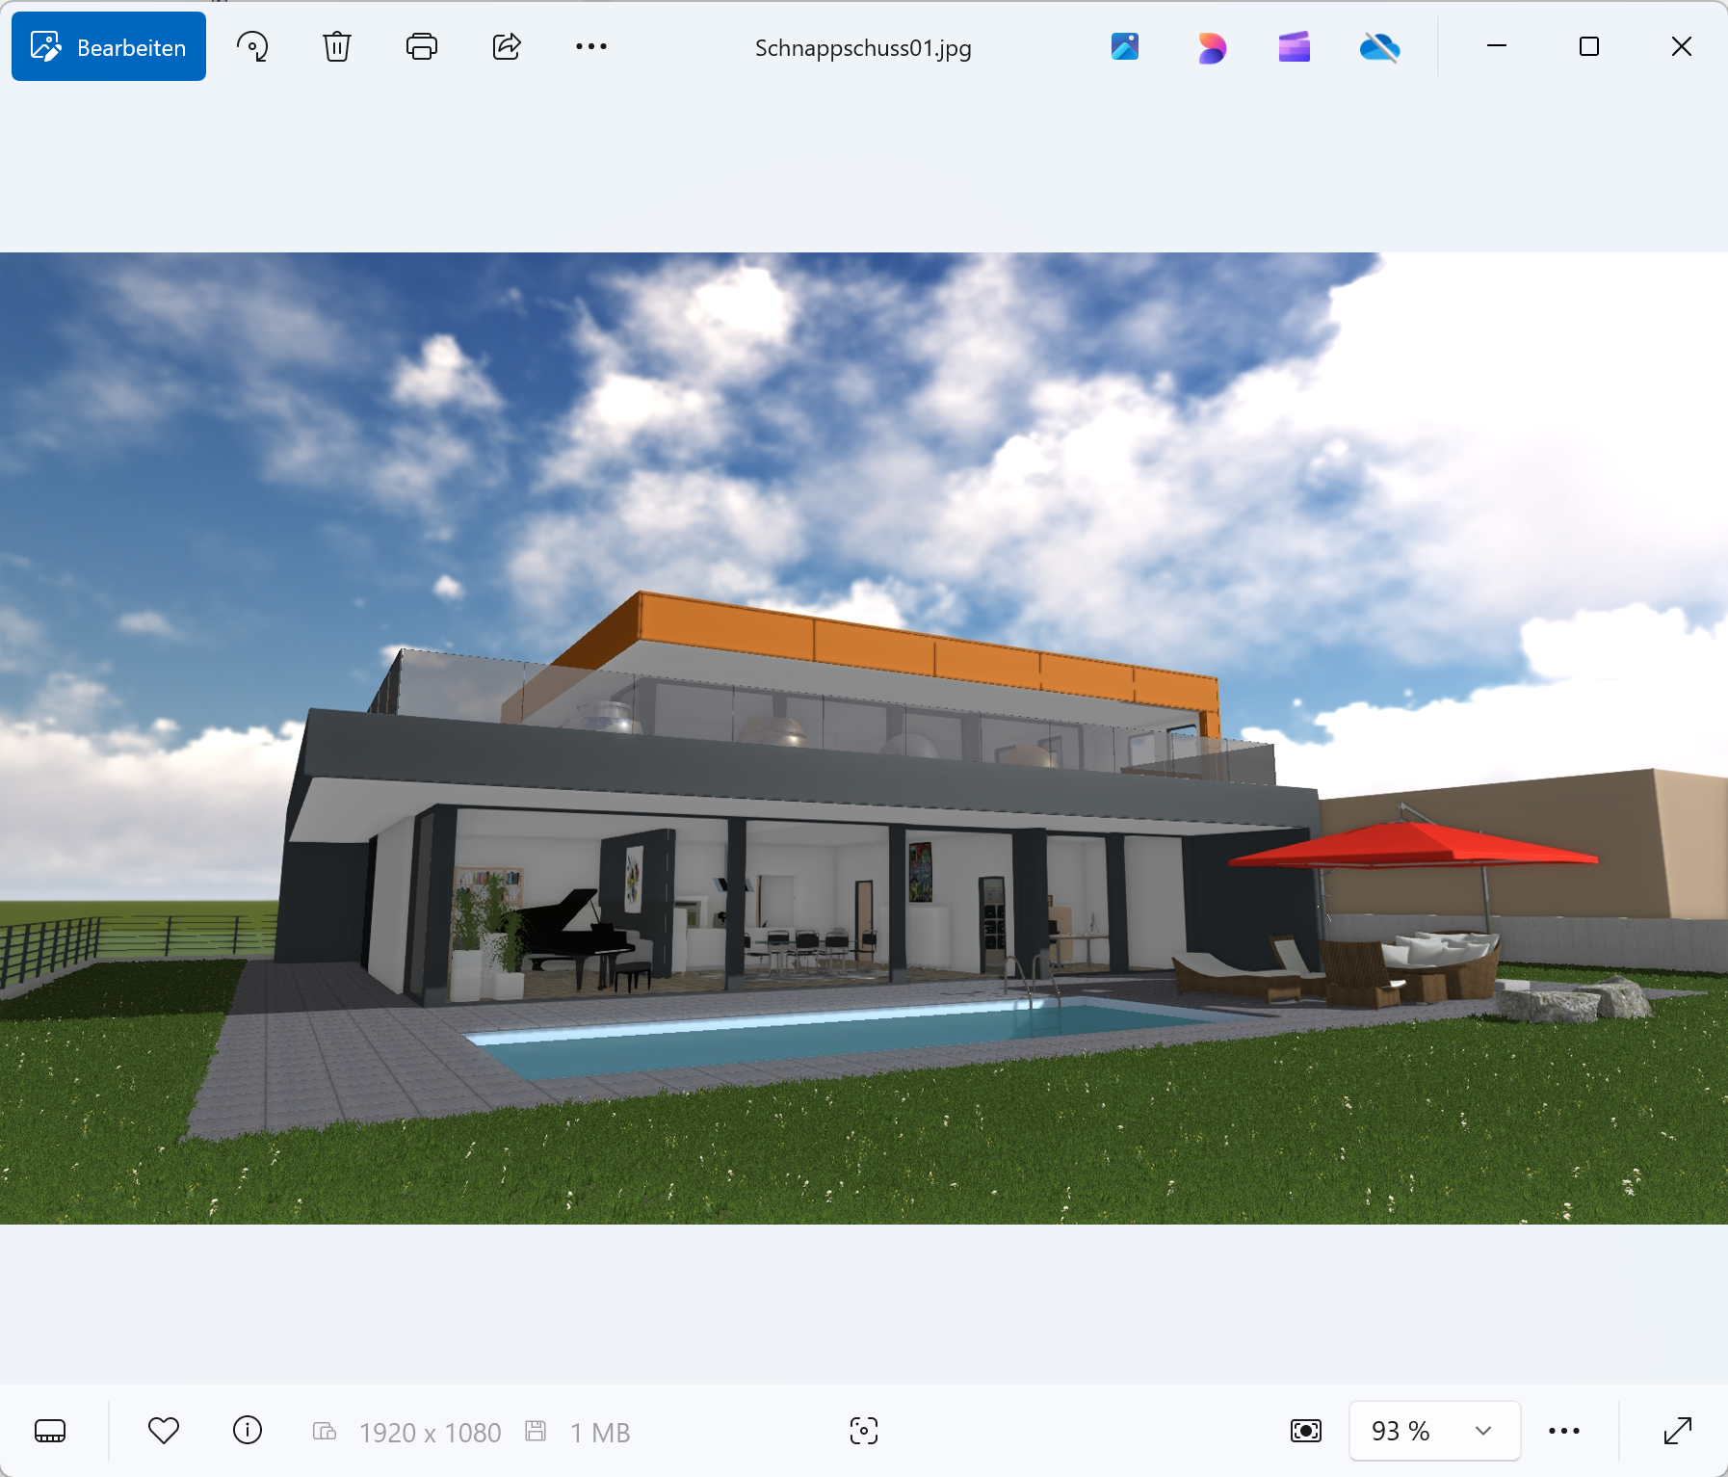The width and height of the screenshot is (1728, 1477).
Task: Mark the image as favorite
Action: pos(164,1431)
